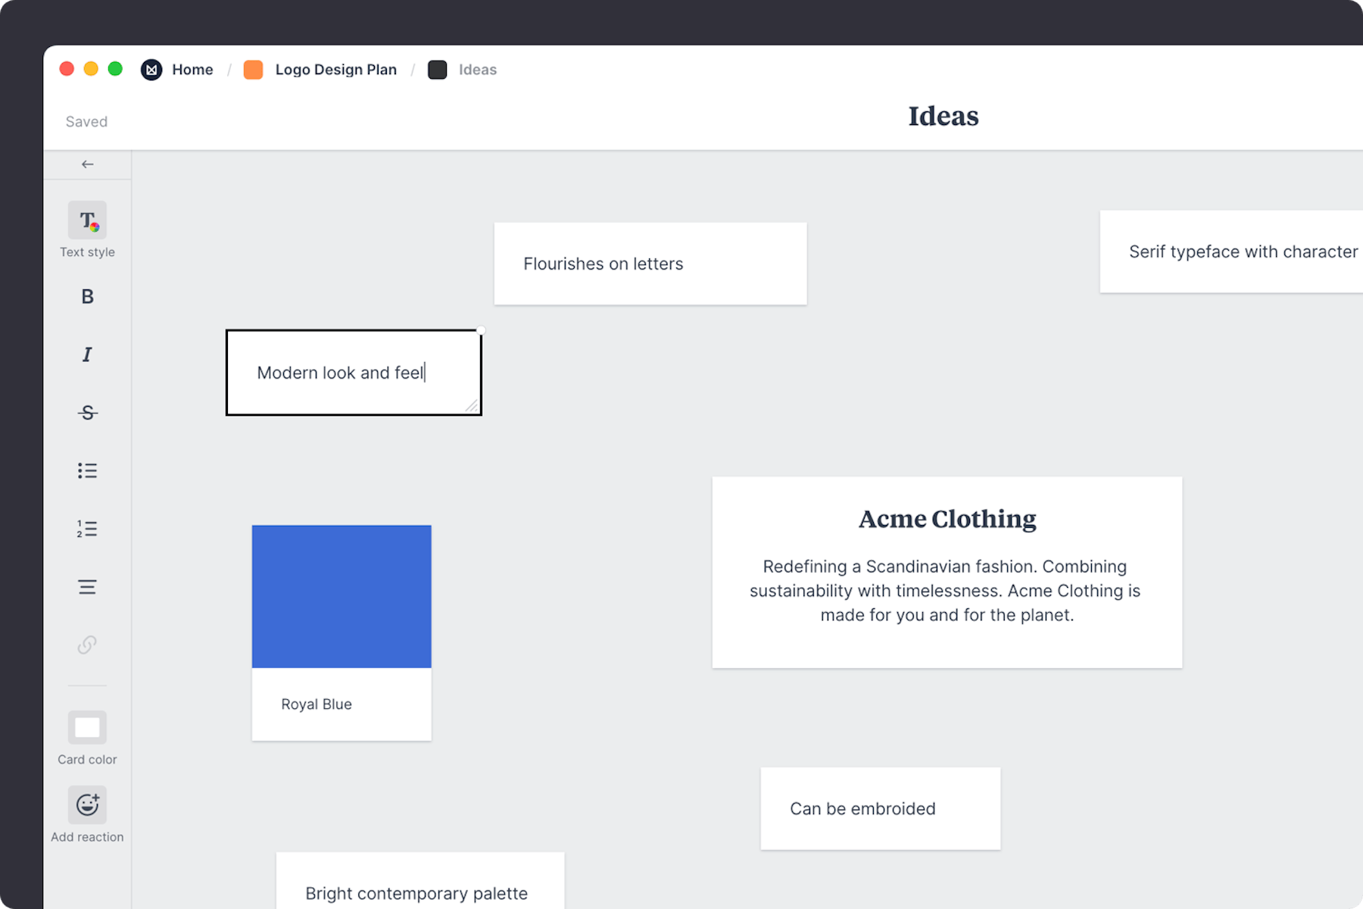Create a numbered list
Screen dimensions: 1363x909
point(87,528)
